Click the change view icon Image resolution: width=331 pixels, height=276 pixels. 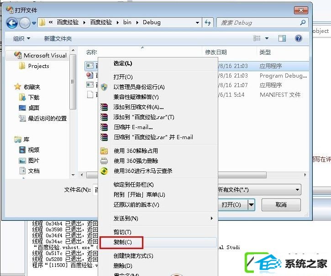coord(257,38)
